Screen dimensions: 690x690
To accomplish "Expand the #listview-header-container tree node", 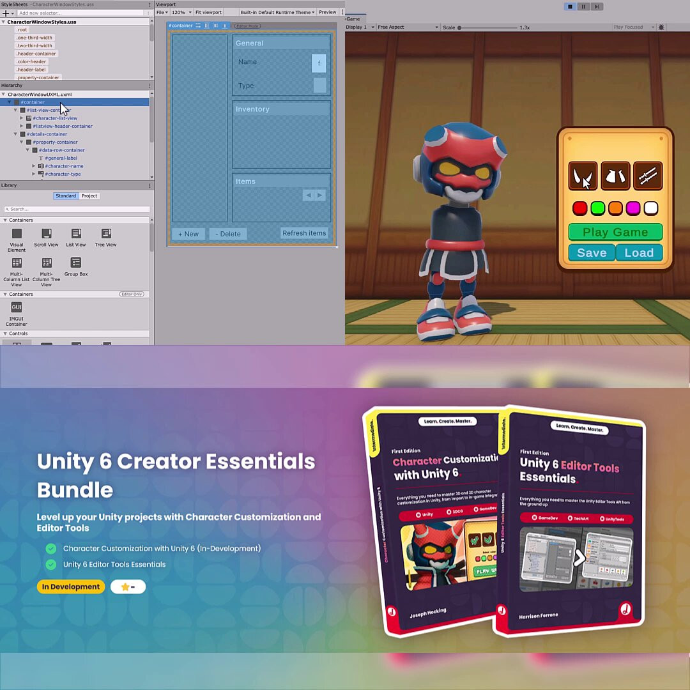I will click(x=22, y=126).
